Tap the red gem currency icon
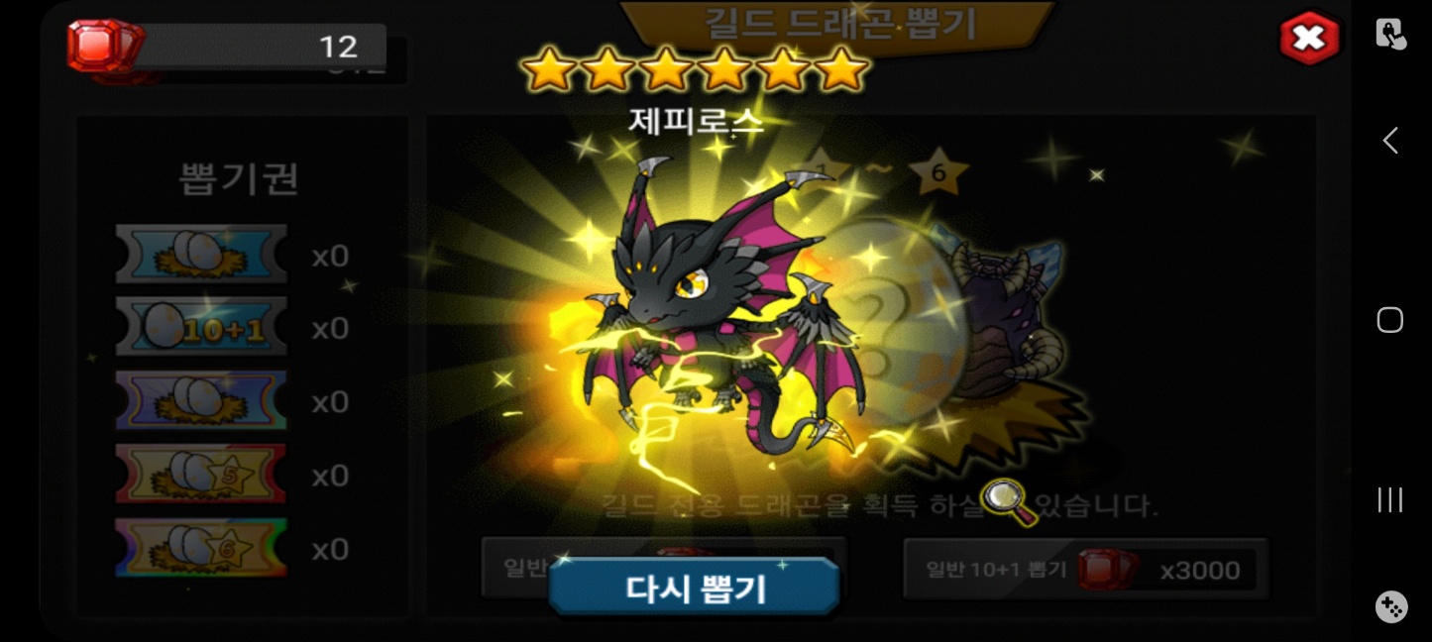 pyautogui.click(x=102, y=46)
